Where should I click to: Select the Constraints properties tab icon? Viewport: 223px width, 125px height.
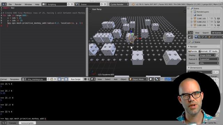point(213,37)
